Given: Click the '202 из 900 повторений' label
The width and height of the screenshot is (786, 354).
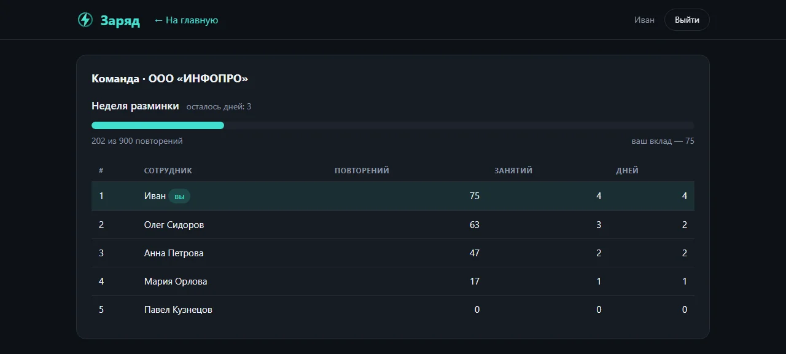Looking at the screenshot, I should (137, 141).
